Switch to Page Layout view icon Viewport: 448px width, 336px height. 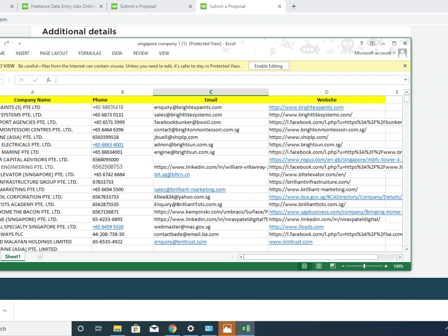(319, 266)
